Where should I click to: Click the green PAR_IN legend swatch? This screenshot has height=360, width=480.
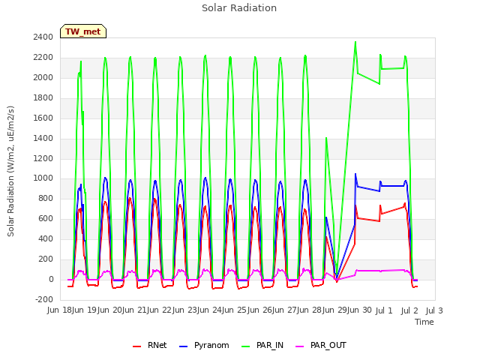tap(246, 346)
